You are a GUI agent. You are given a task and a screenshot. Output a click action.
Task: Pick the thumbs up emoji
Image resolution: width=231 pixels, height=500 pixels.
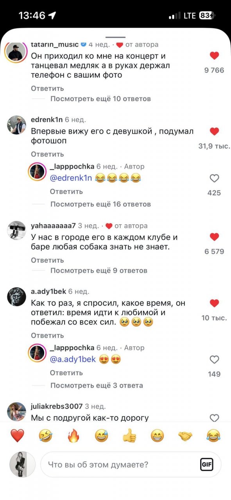point(129,435)
